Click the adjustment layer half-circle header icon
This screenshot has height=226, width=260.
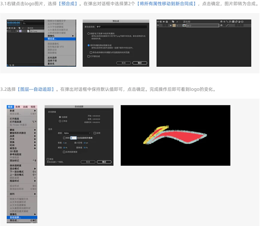pos(239,22)
